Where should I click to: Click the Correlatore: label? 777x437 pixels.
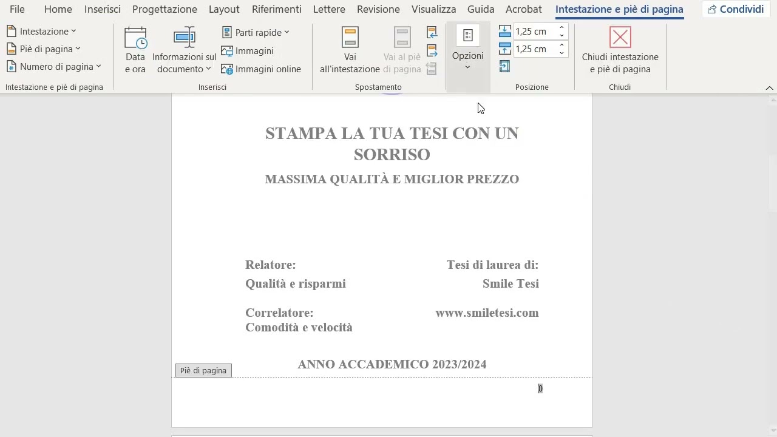(279, 313)
